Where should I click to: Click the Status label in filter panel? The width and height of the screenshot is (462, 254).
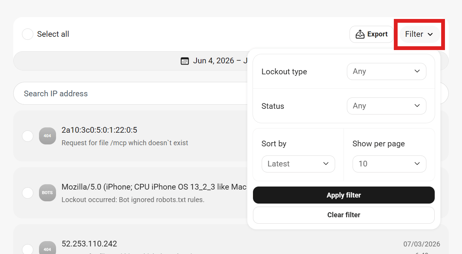point(273,106)
